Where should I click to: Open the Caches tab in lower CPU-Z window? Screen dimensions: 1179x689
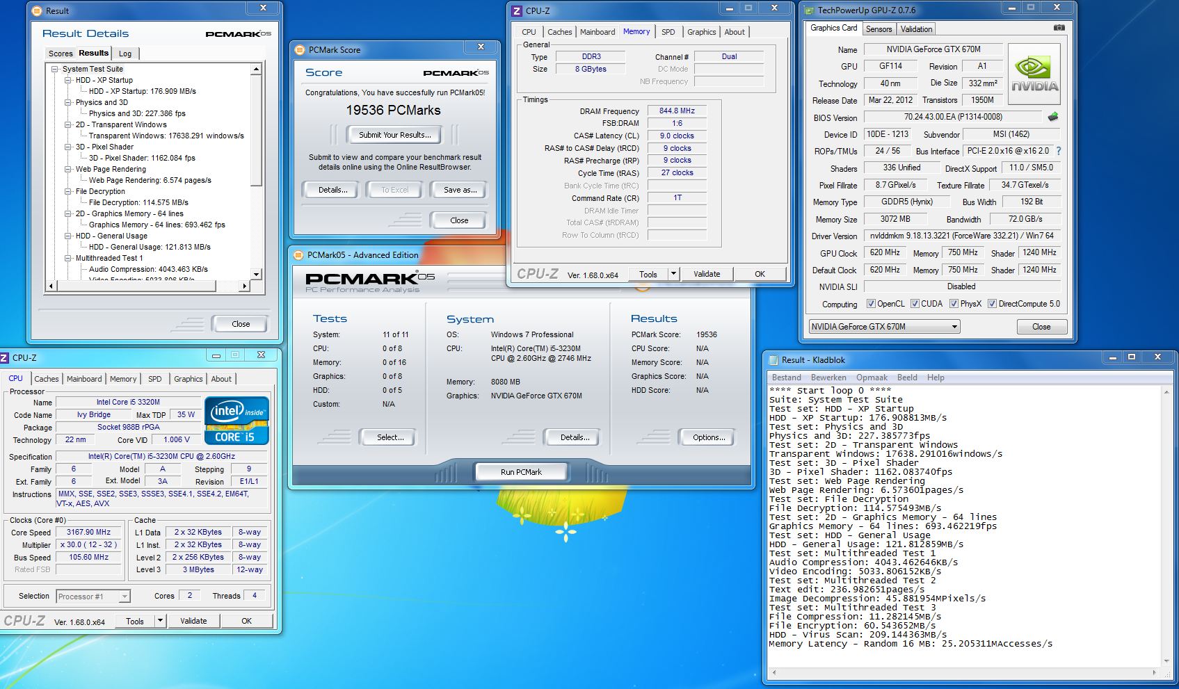(47, 379)
